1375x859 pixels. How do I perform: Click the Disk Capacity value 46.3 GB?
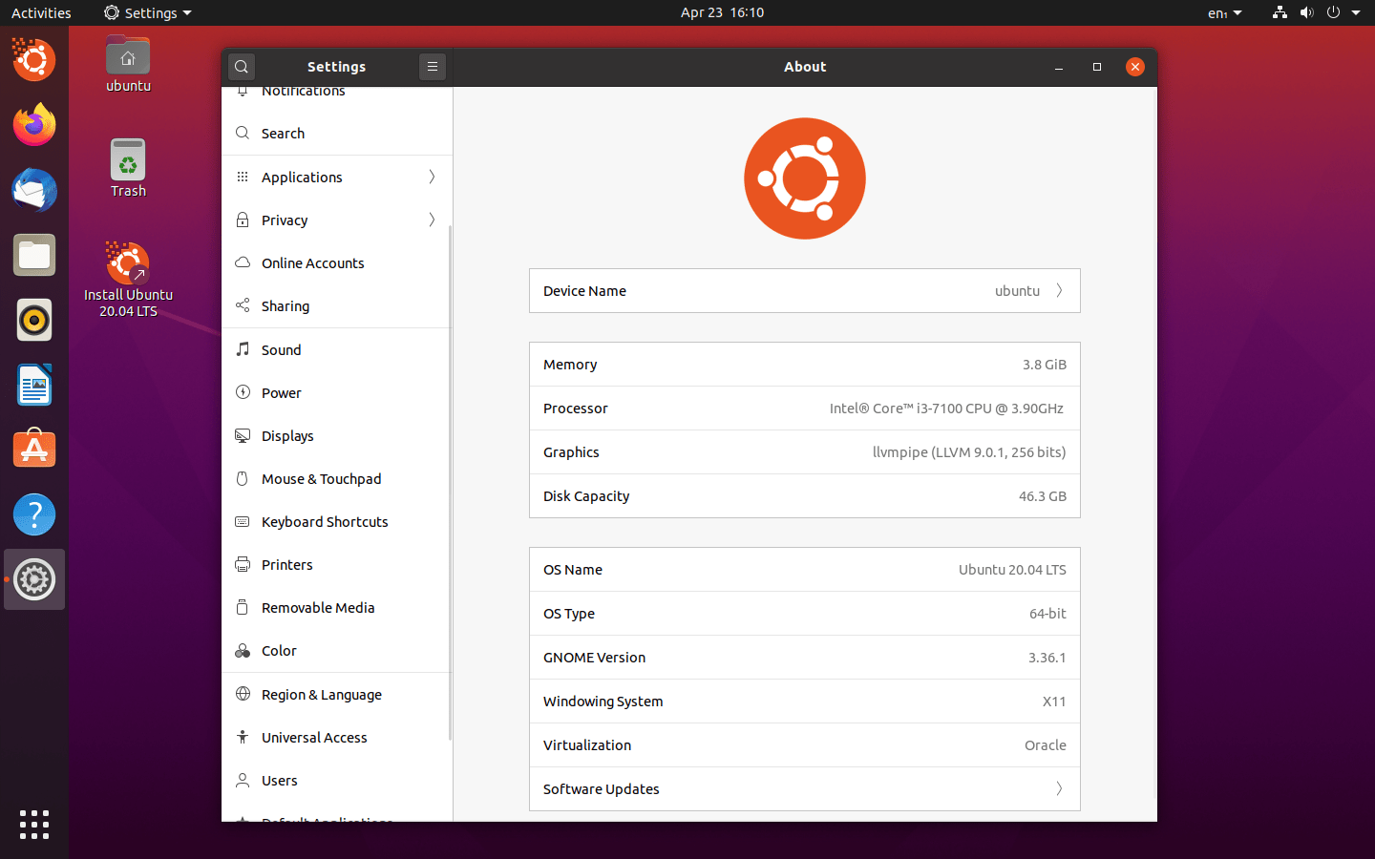click(1043, 496)
